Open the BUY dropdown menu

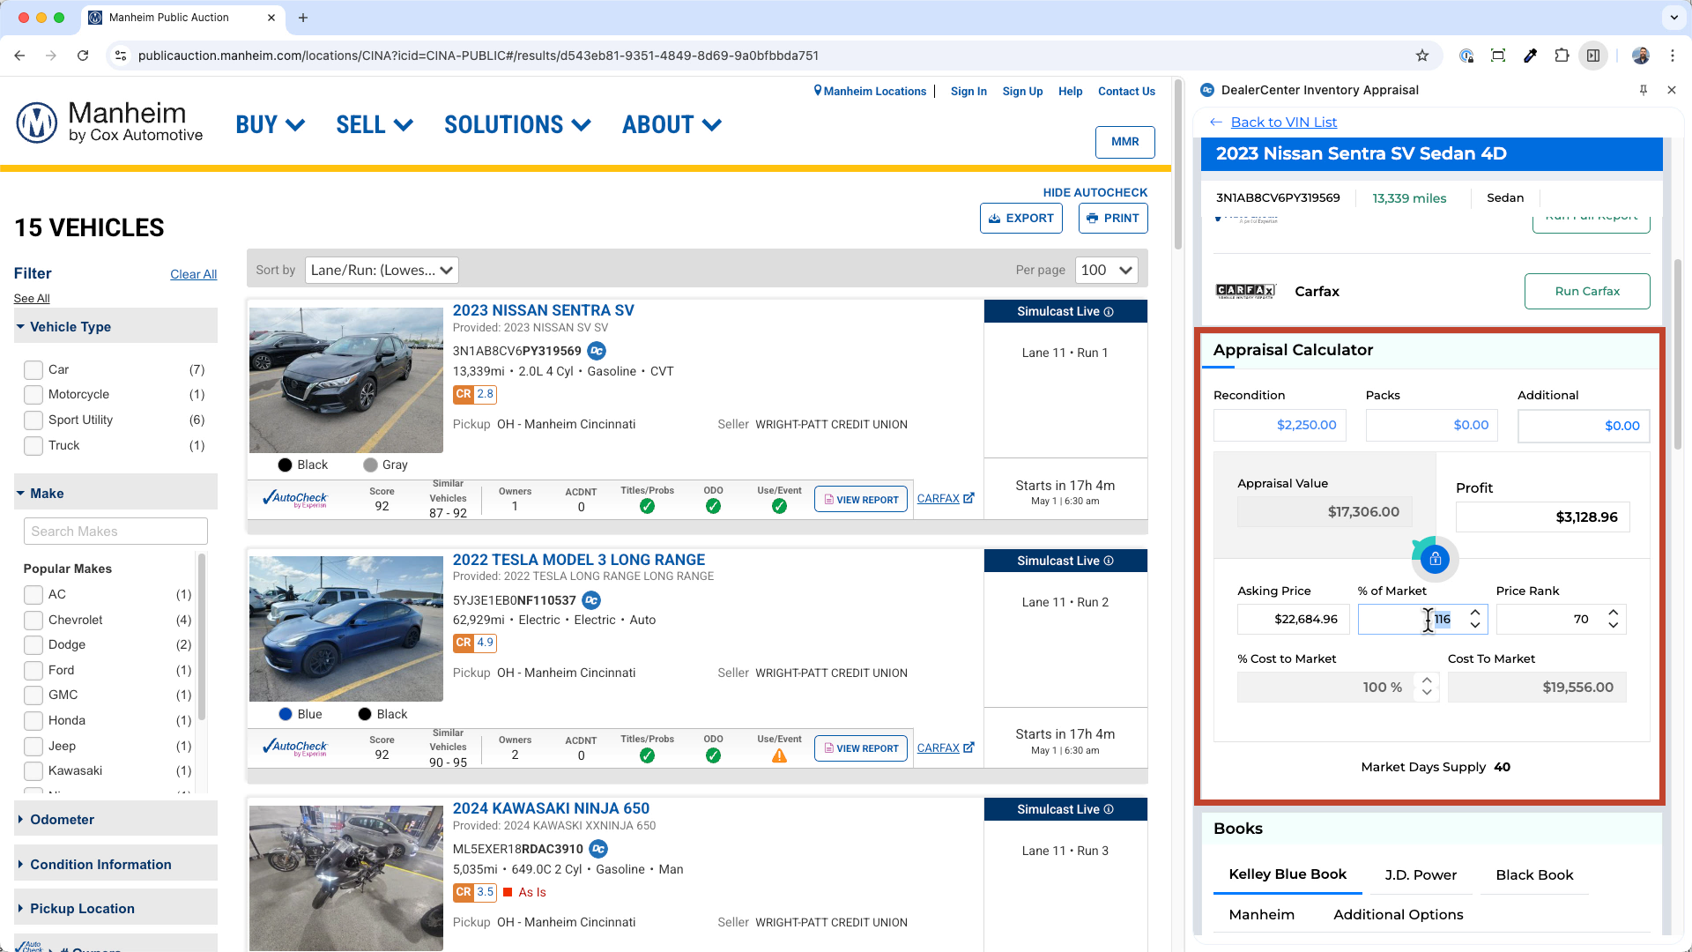[270, 125]
